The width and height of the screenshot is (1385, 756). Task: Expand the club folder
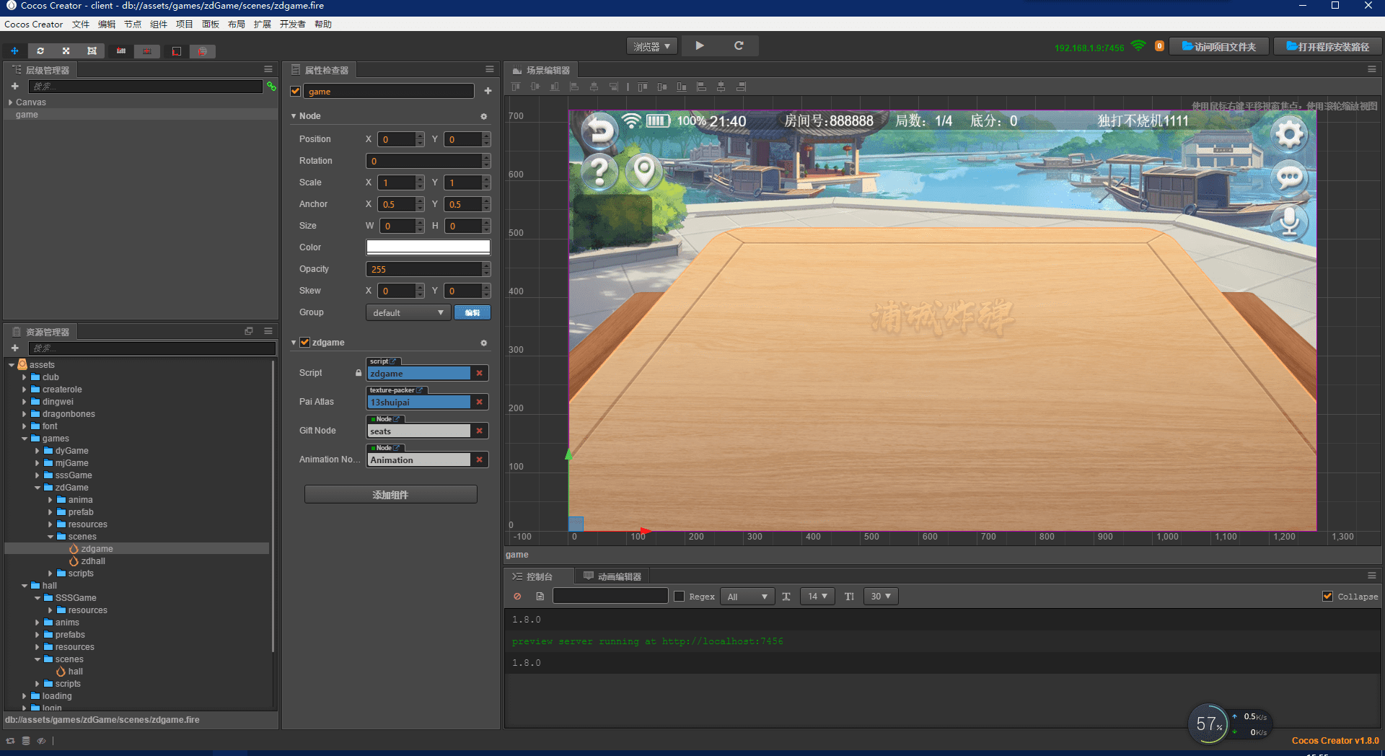coord(24,377)
